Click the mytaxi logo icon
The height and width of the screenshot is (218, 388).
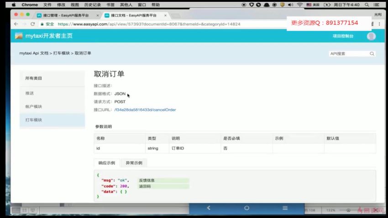[x=19, y=36]
